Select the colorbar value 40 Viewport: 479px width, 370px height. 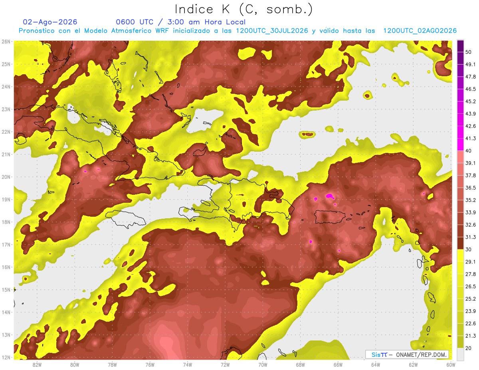(469, 150)
